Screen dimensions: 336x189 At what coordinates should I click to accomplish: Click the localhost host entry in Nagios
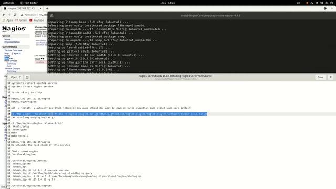point(40,62)
